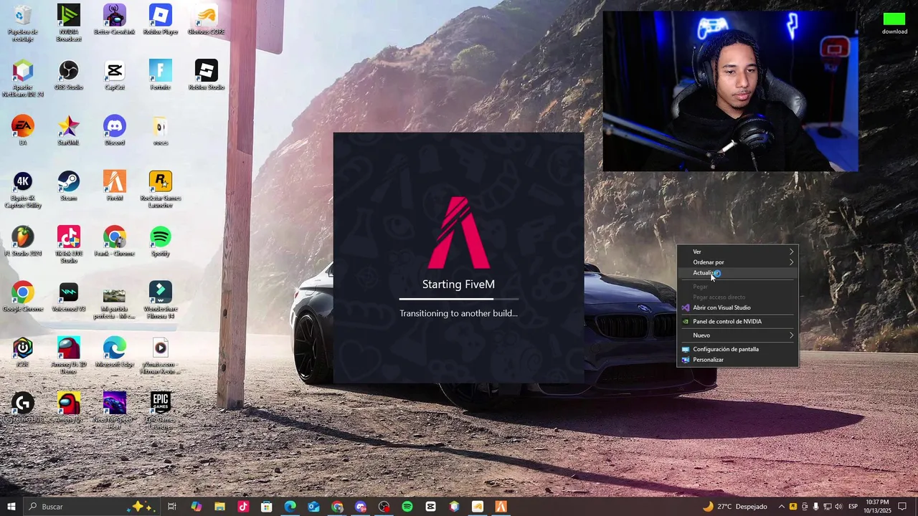Select the green download icon on desktop
918x516 pixels.
point(894,23)
